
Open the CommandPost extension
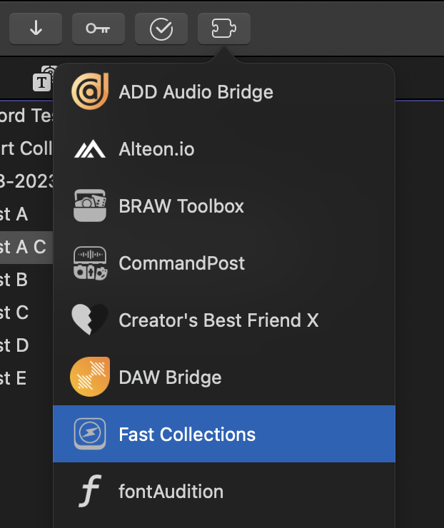[181, 263]
